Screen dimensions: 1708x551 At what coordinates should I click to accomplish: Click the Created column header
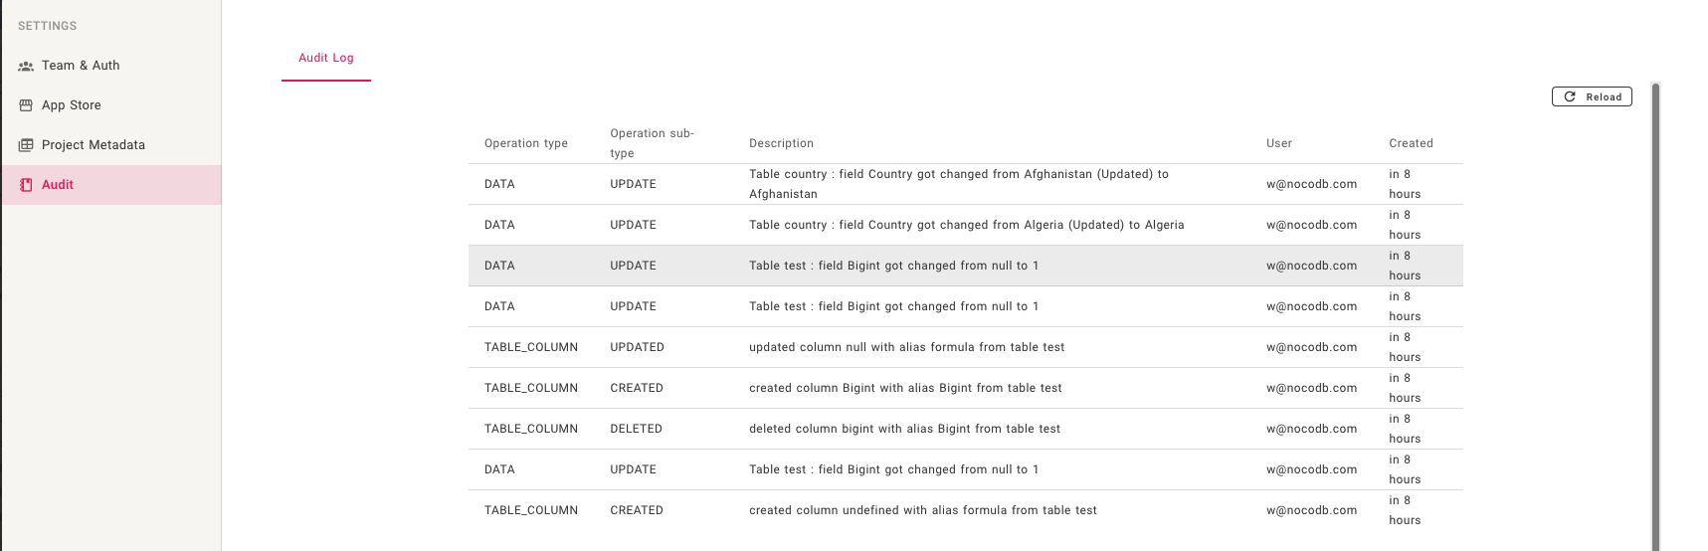[1411, 143]
